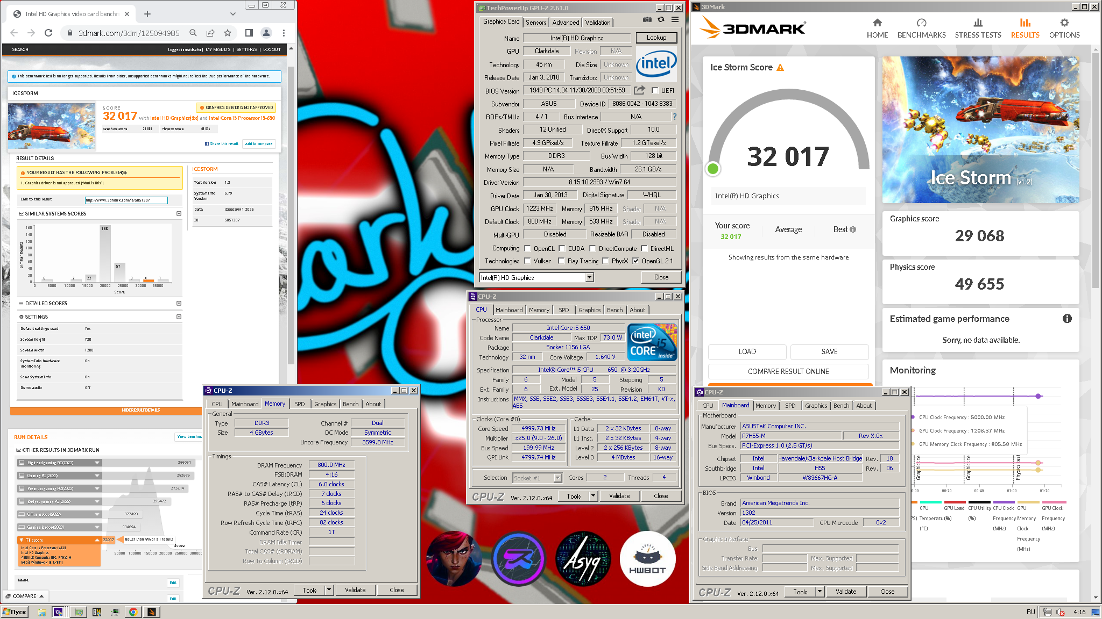The image size is (1102, 619).
Task: Open the 3DMark HOME section
Action: click(x=877, y=28)
